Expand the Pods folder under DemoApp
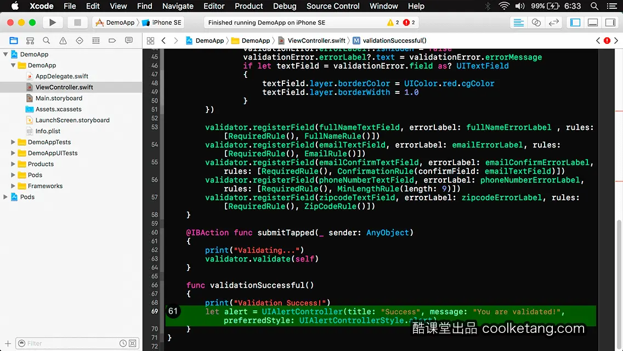Viewport: 623px width, 351px height. 13,175
